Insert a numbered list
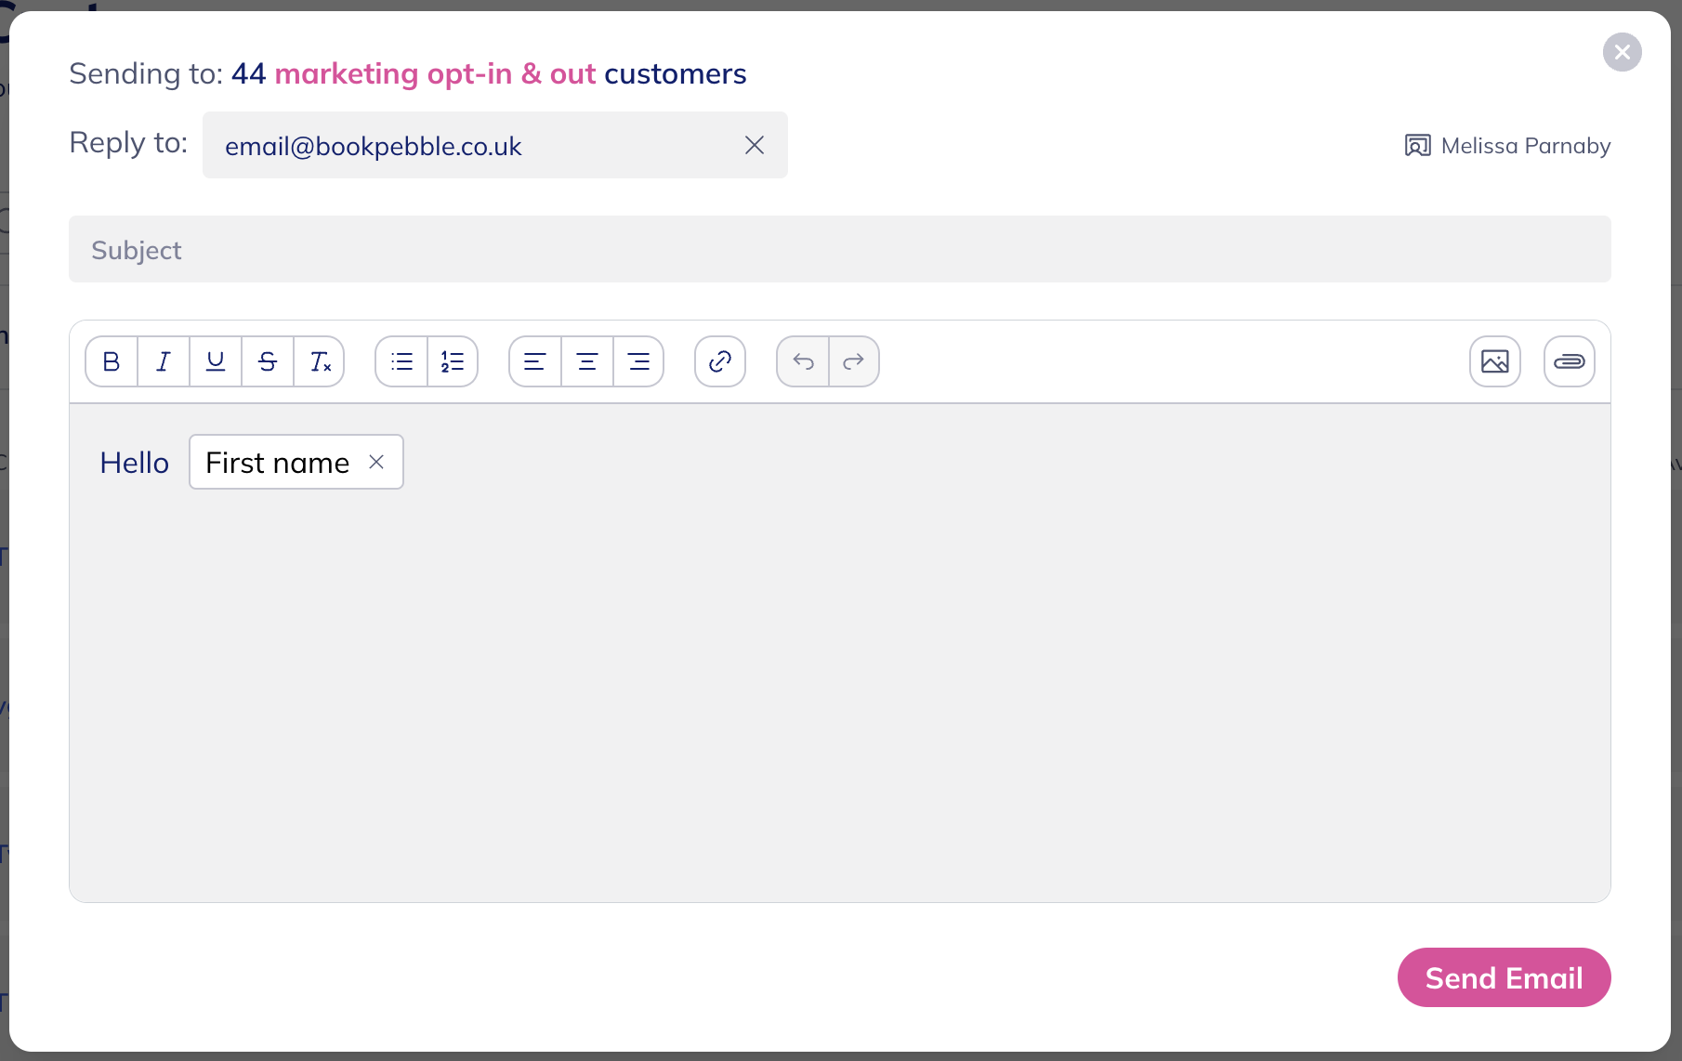Viewport: 1682px width, 1061px height. (453, 361)
